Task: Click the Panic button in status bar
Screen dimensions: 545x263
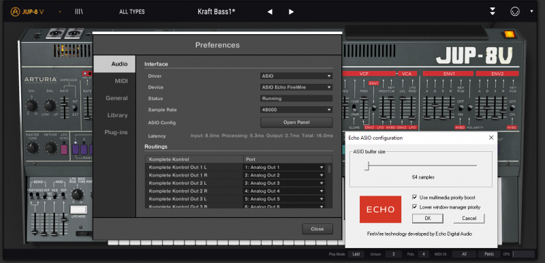Action: pyautogui.click(x=488, y=254)
